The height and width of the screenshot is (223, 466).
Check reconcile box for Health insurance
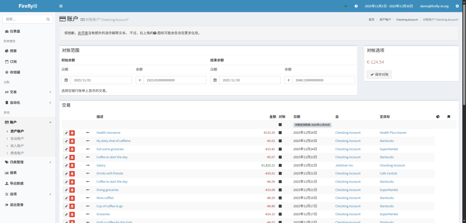click(280, 133)
